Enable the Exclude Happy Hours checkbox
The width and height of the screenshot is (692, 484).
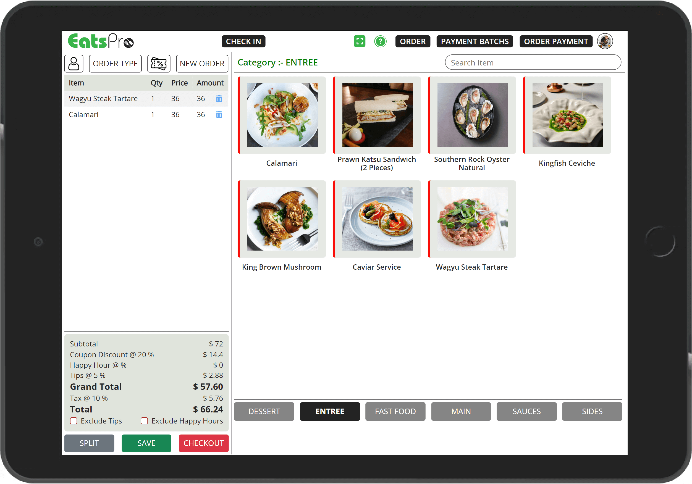click(144, 421)
